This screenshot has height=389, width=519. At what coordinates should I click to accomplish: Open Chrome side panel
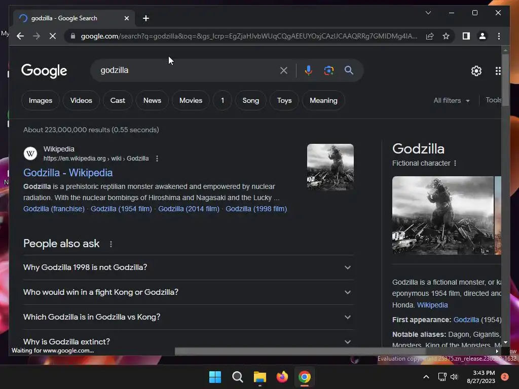(466, 36)
